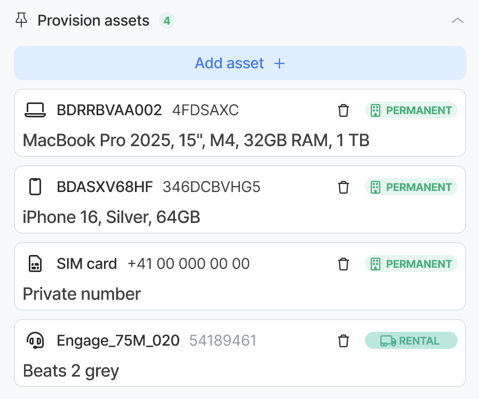
Task: Click the PERMANENT badge on the SIM card row
Action: pyautogui.click(x=411, y=264)
